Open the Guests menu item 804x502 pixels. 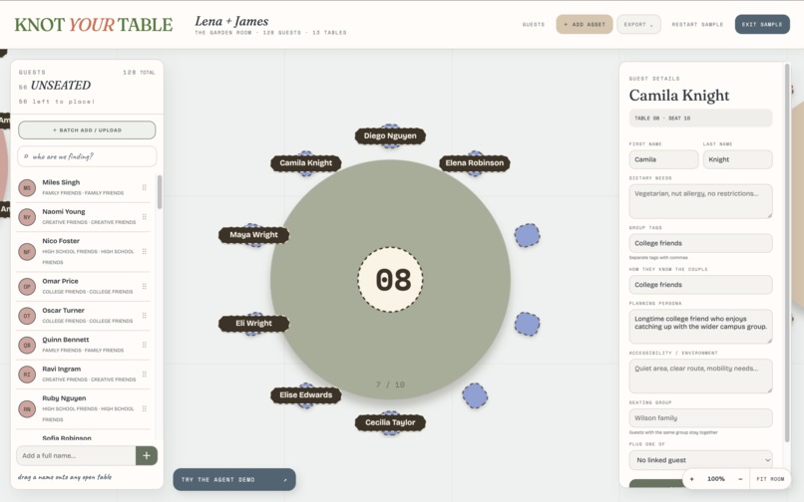[x=534, y=24]
